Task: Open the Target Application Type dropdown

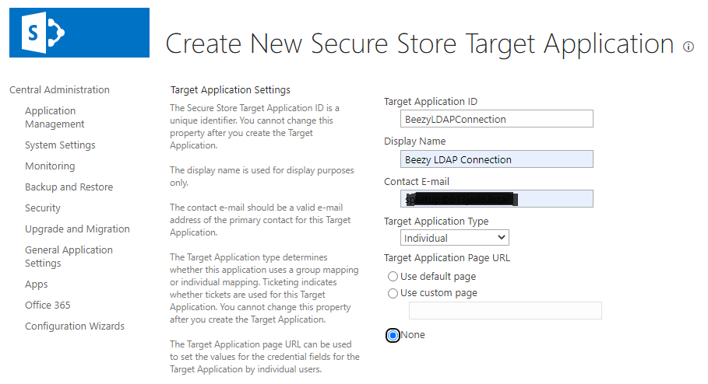Action: (x=454, y=238)
